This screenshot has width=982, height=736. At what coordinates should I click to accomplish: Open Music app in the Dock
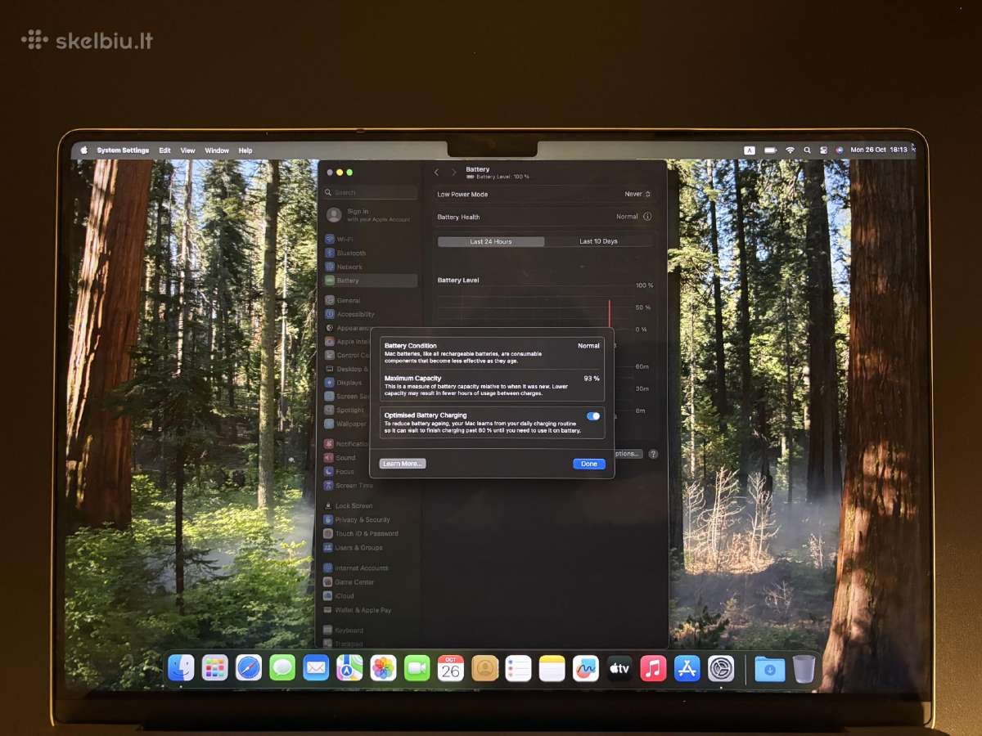coord(653,668)
